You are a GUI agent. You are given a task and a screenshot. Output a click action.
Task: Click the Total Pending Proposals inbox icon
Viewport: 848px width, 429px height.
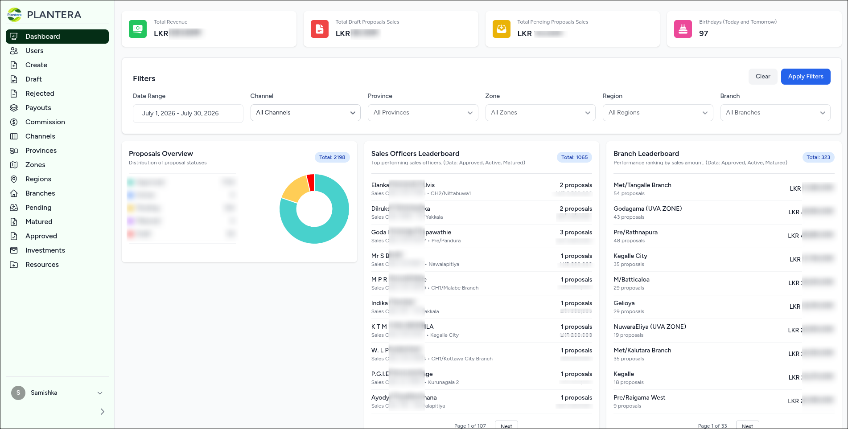502,29
